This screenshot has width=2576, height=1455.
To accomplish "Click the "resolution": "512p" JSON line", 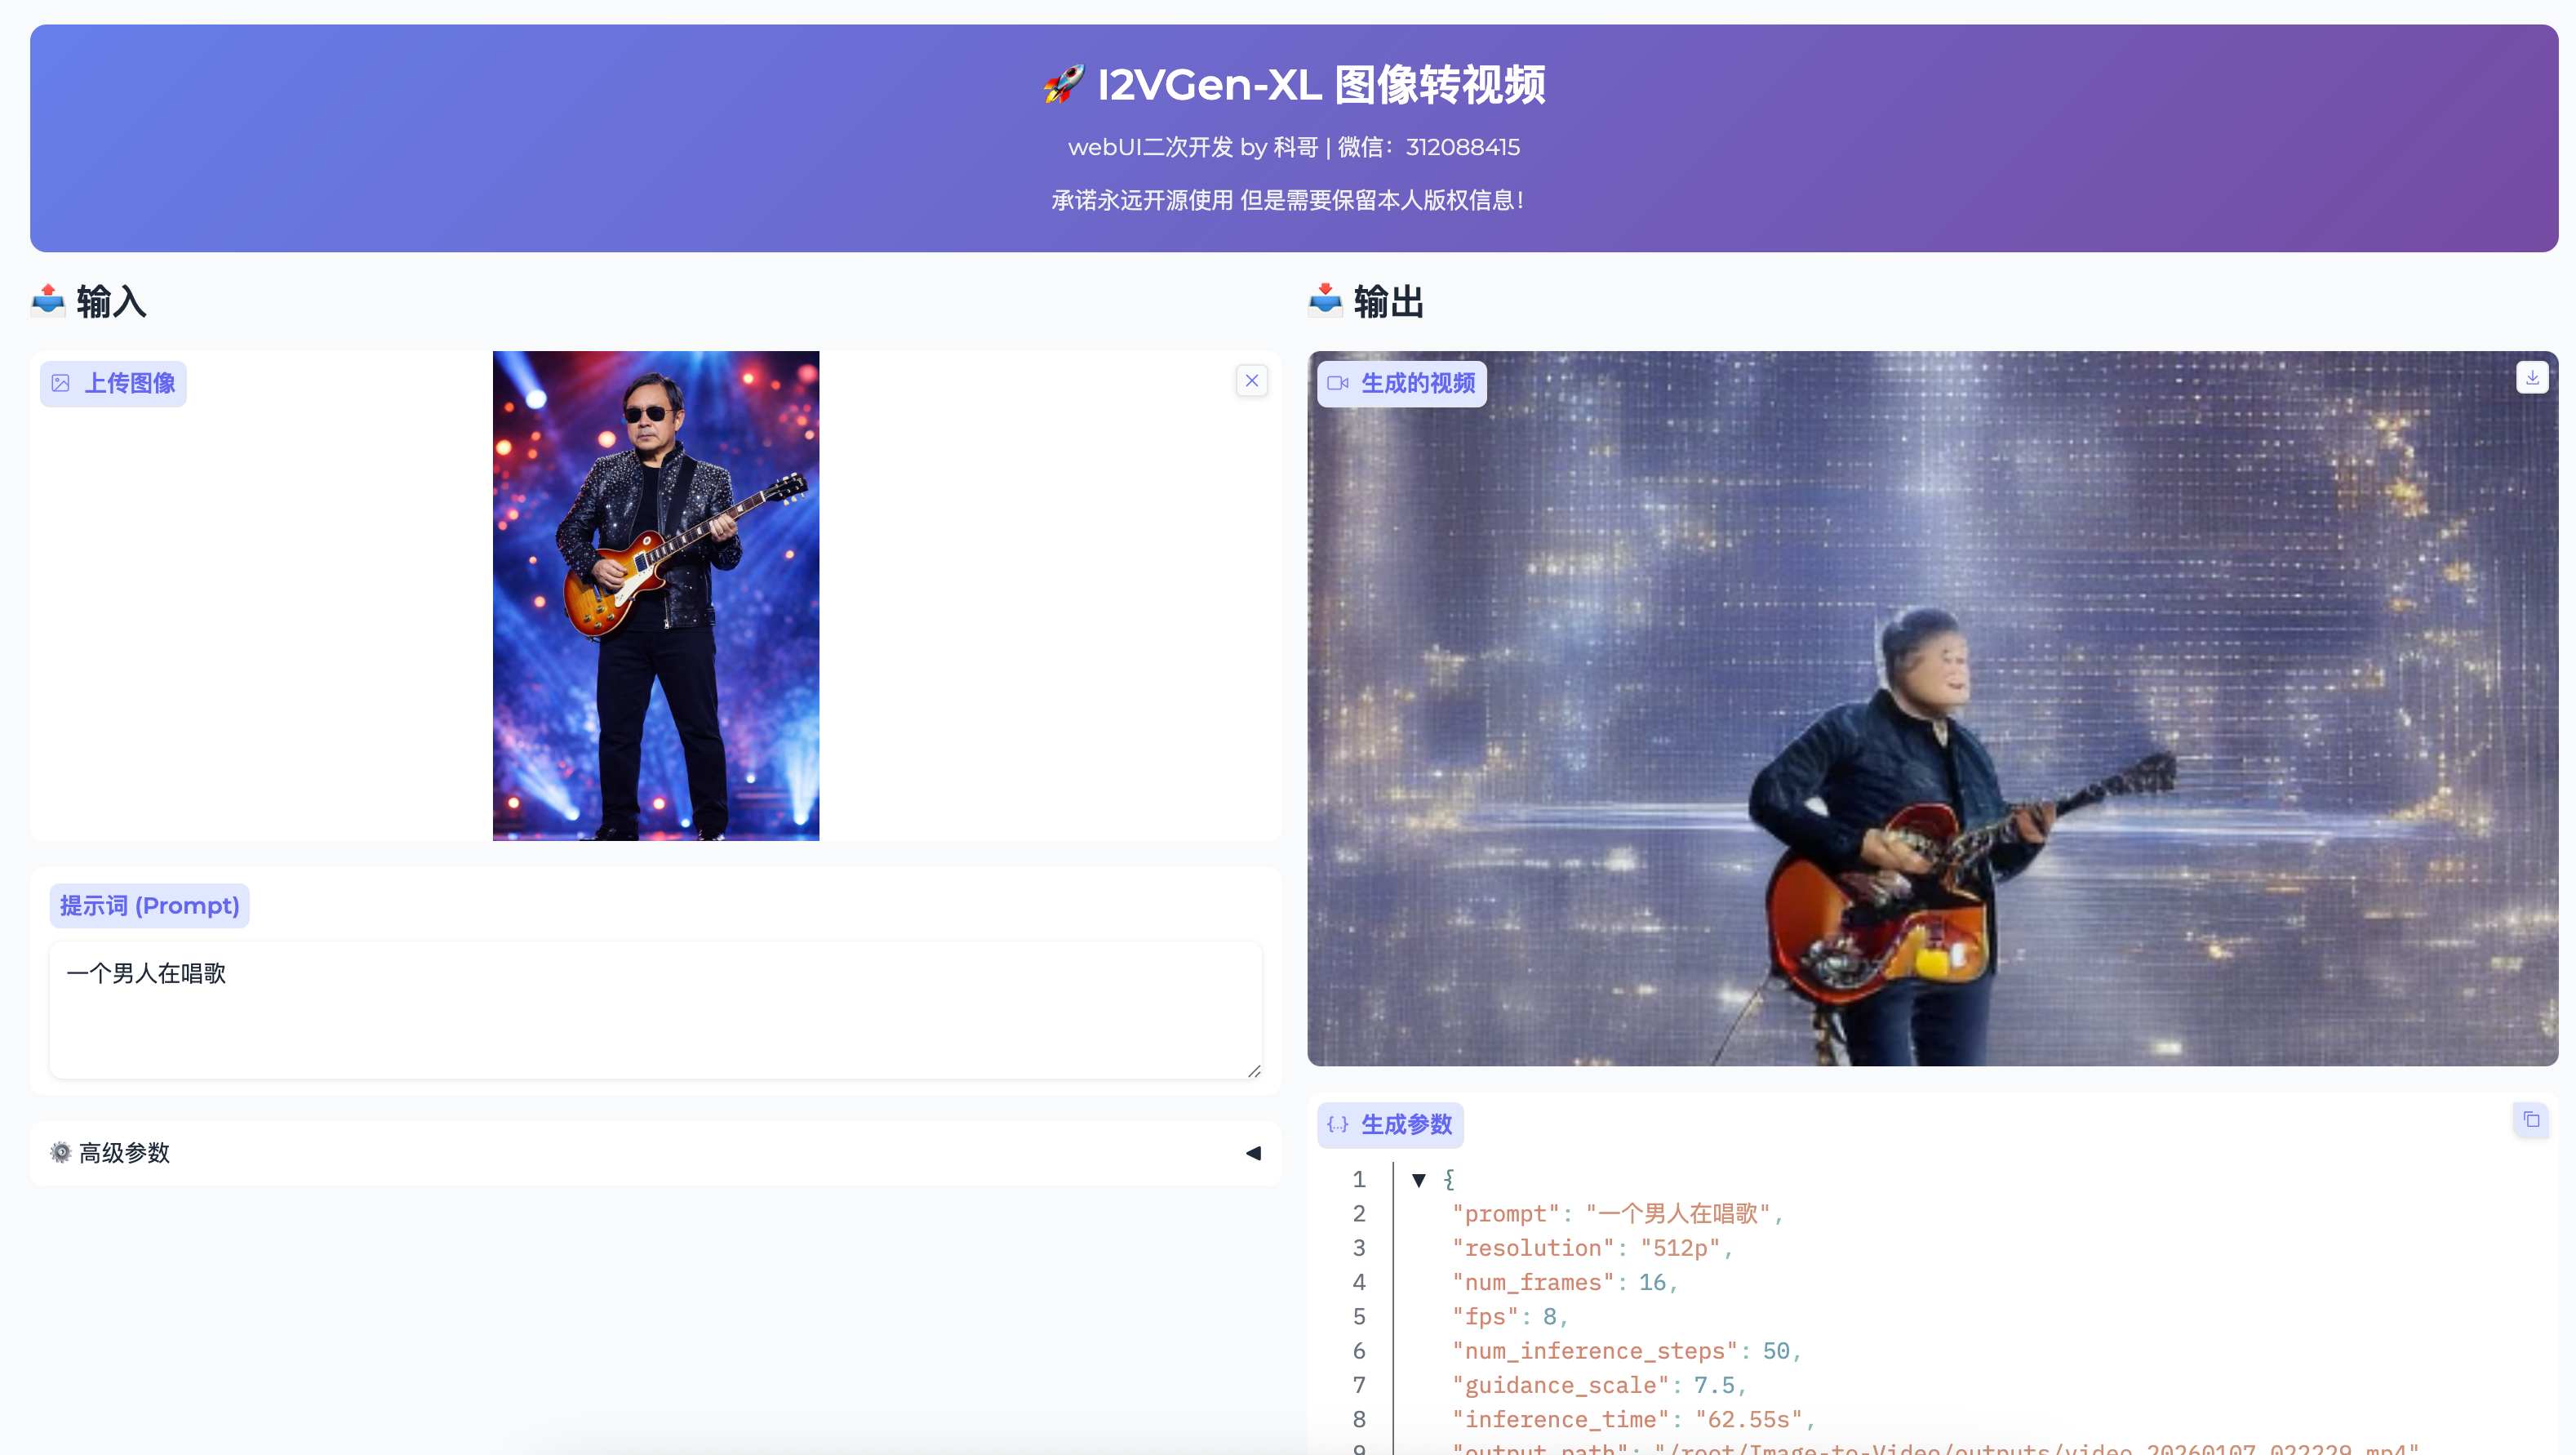I will coord(1592,1248).
